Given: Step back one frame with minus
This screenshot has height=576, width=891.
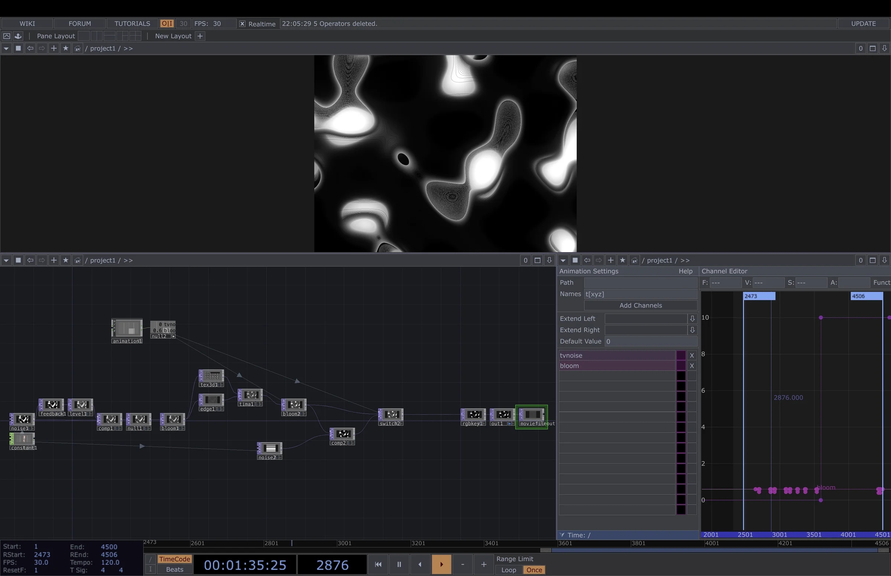Looking at the screenshot, I should pyautogui.click(x=463, y=564).
